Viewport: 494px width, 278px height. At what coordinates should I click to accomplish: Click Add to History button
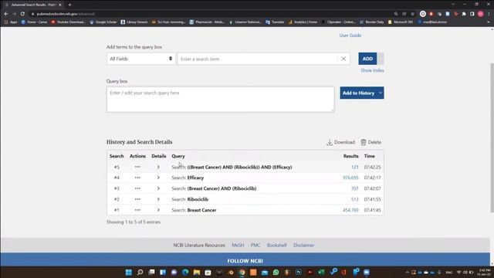pyautogui.click(x=358, y=93)
